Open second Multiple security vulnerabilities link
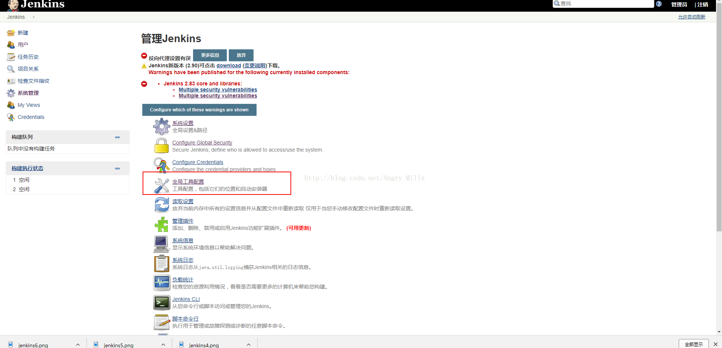 [218, 96]
